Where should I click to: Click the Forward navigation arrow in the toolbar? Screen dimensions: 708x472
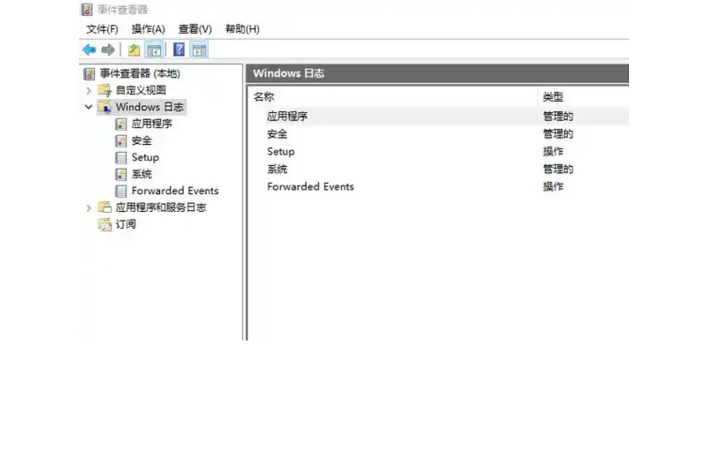click(107, 49)
